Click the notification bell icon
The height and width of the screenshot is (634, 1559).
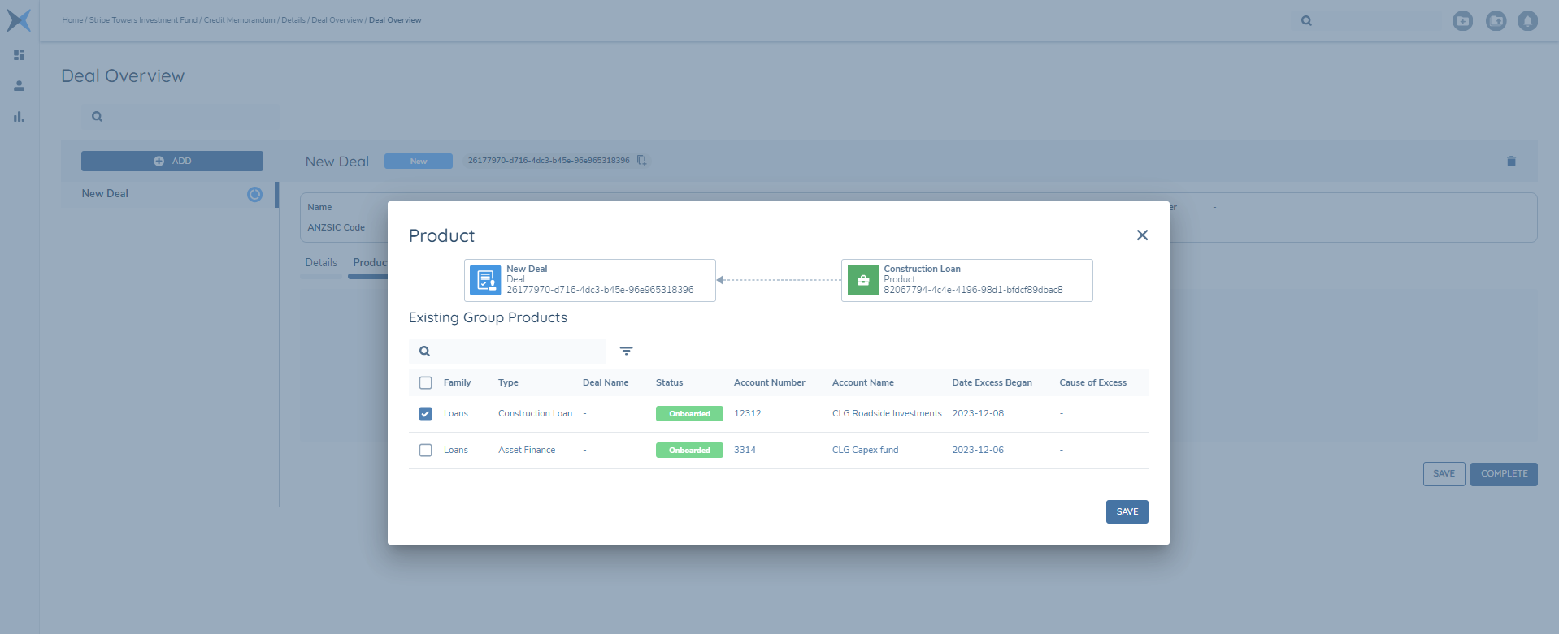coord(1527,21)
